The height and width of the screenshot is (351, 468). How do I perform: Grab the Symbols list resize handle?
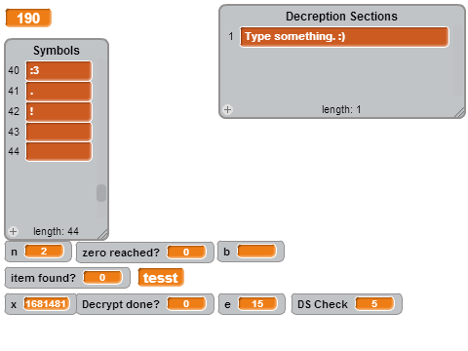pyautogui.click(x=103, y=234)
